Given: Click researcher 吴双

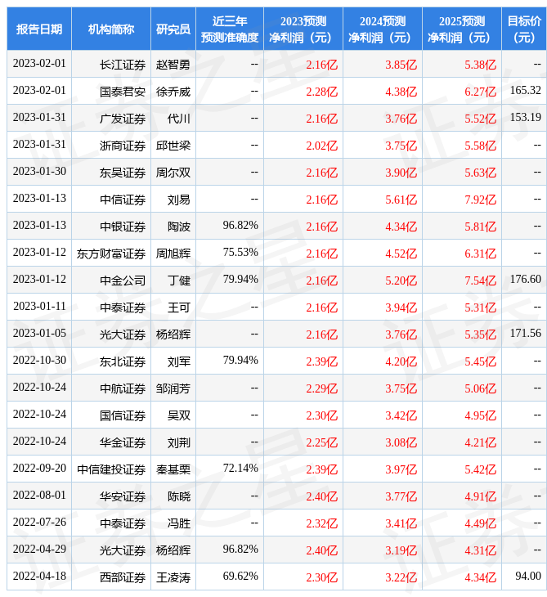Looking at the screenshot, I should tap(179, 416).
